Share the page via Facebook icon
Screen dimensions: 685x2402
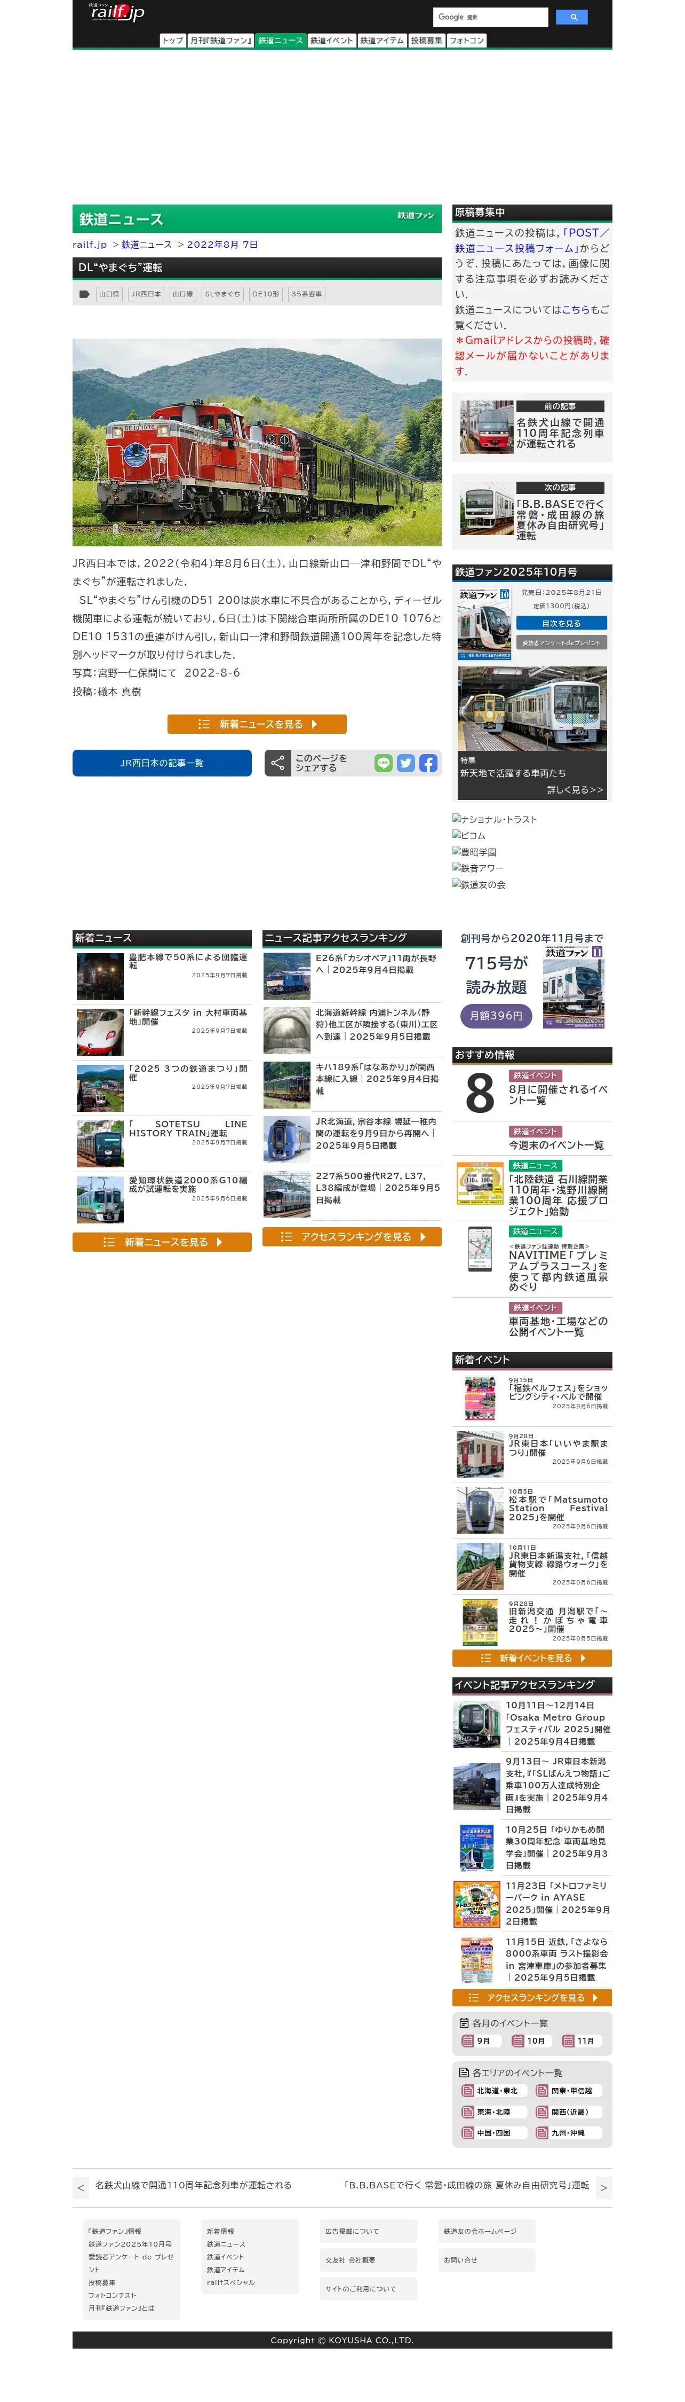pyautogui.click(x=428, y=763)
